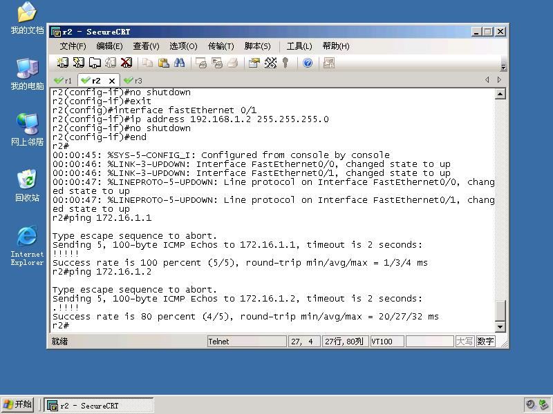Viewport: 553px width, 414px height.
Task: Click the terminal scrollbar up arrow
Action: tap(500, 94)
